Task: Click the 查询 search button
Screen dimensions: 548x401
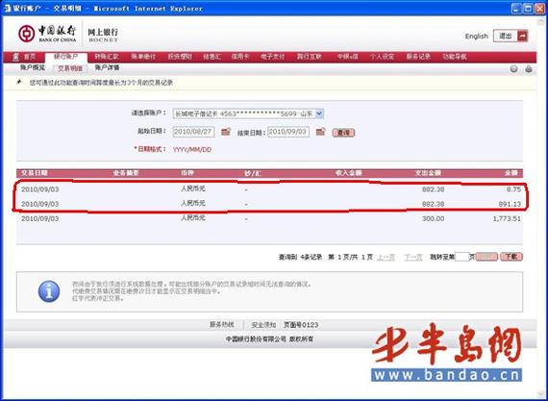Action: [343, 133]
